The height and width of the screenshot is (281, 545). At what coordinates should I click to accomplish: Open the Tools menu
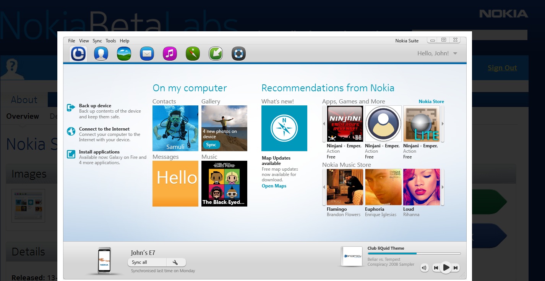[111, 41]
